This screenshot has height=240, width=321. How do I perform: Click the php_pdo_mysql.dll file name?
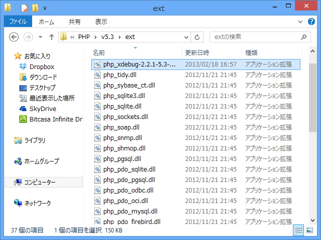[130, 211]
